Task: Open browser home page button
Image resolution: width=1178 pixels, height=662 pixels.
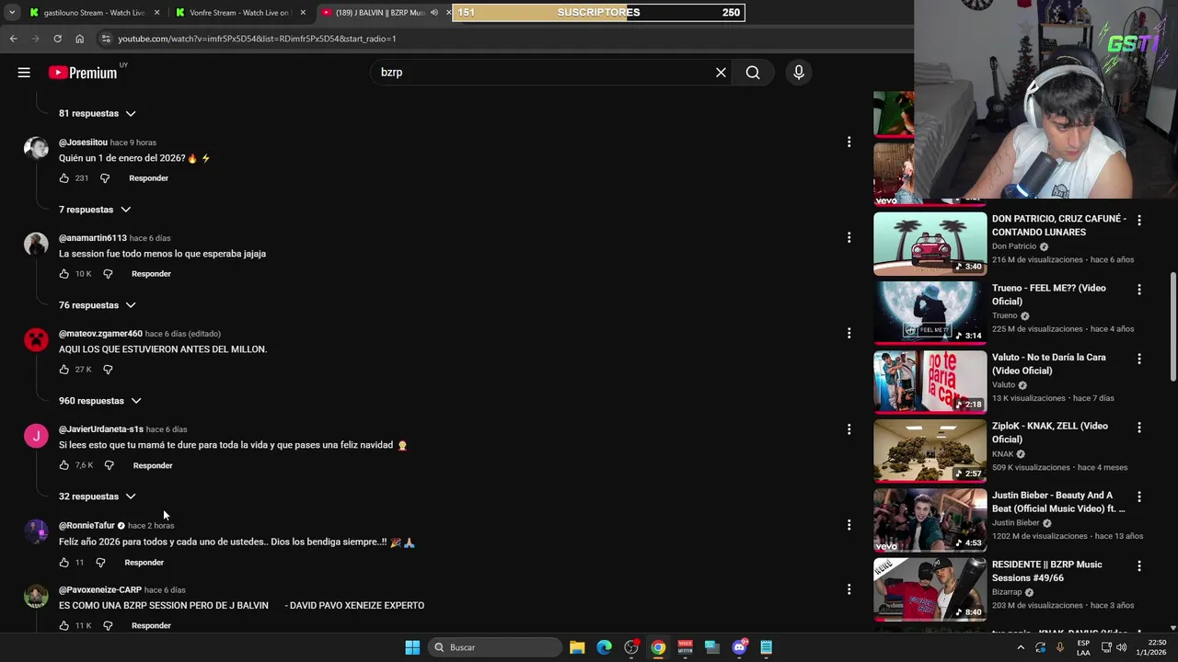Action: point(79,39)
